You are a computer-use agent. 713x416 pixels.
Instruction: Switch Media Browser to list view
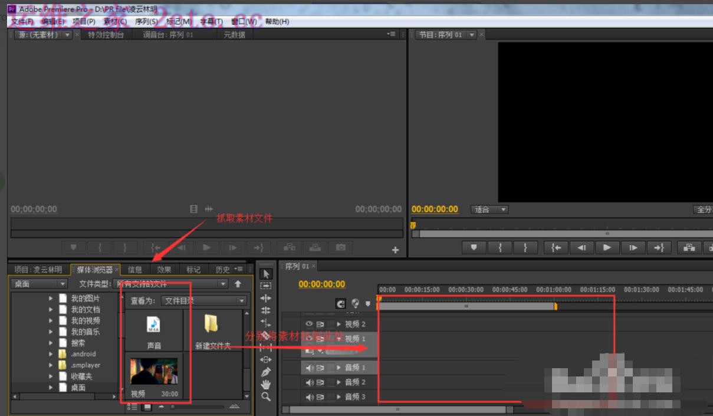tap(133, 407)
